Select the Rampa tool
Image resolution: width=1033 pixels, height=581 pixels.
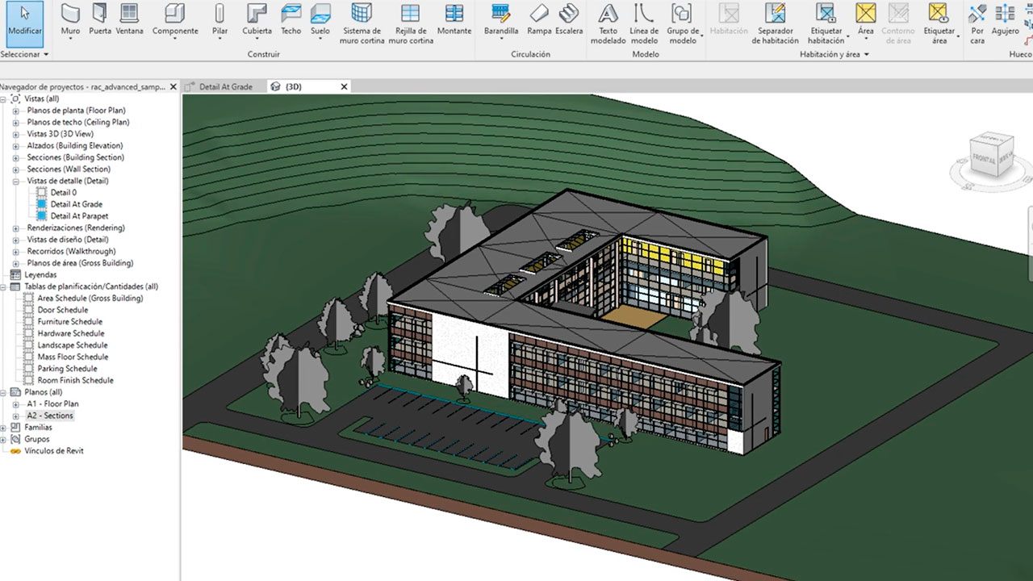click(539, 19)
